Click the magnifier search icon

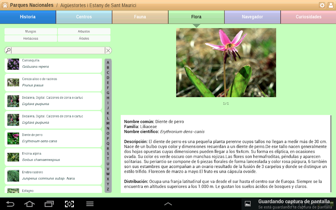8,50
